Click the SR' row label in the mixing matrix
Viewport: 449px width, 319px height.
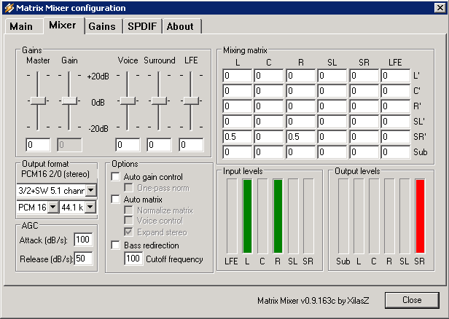(420, 136)
